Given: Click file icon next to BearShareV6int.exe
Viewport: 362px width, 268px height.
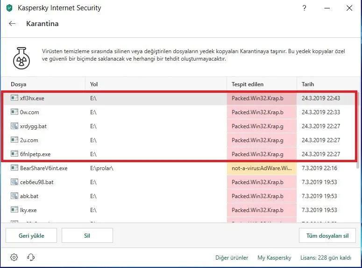Looking at the screenshot, I should pyautogui.click(x=14, y=168).
